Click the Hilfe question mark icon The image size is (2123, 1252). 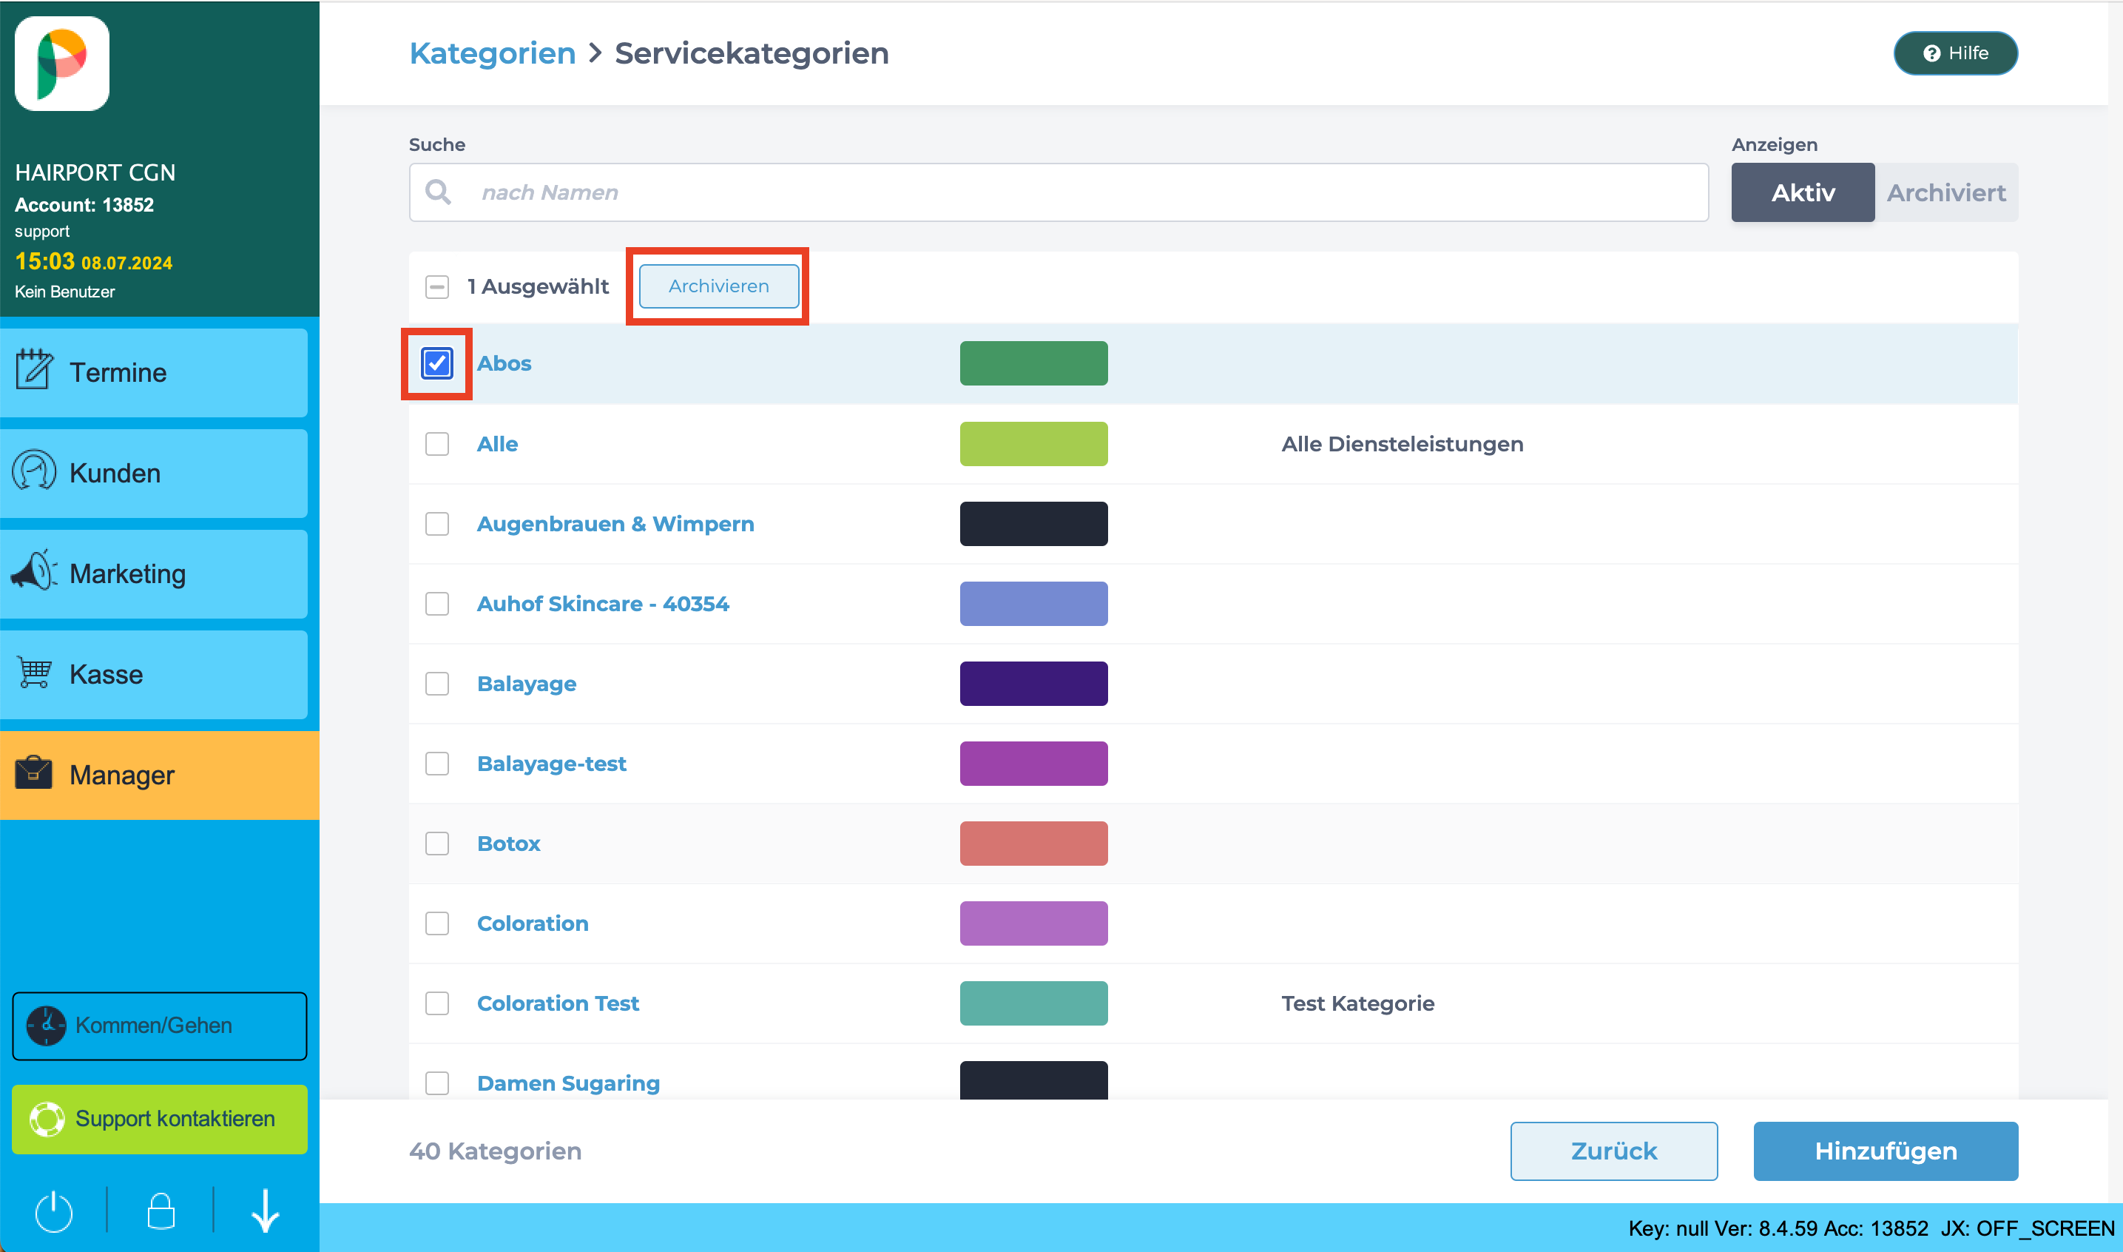tap(1931, 53)
